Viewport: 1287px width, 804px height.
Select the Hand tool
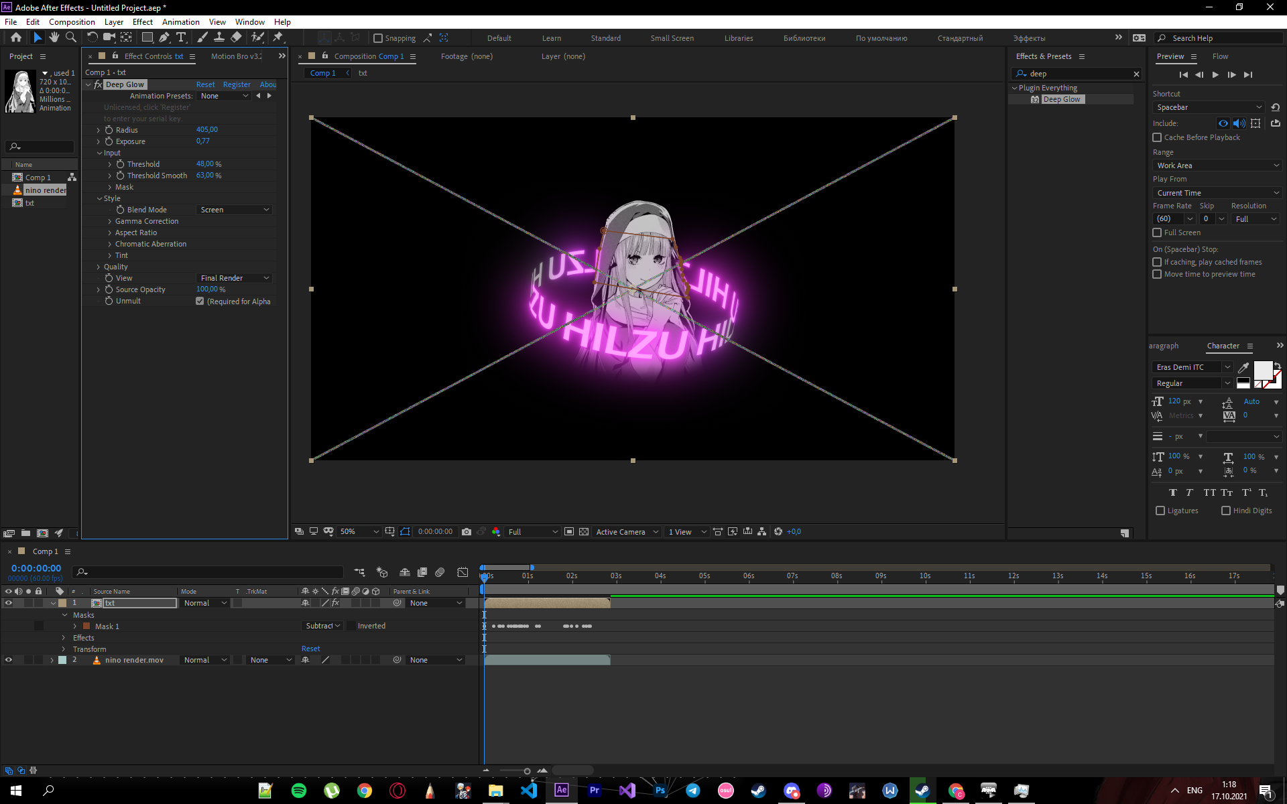click(x=54, y=38)
